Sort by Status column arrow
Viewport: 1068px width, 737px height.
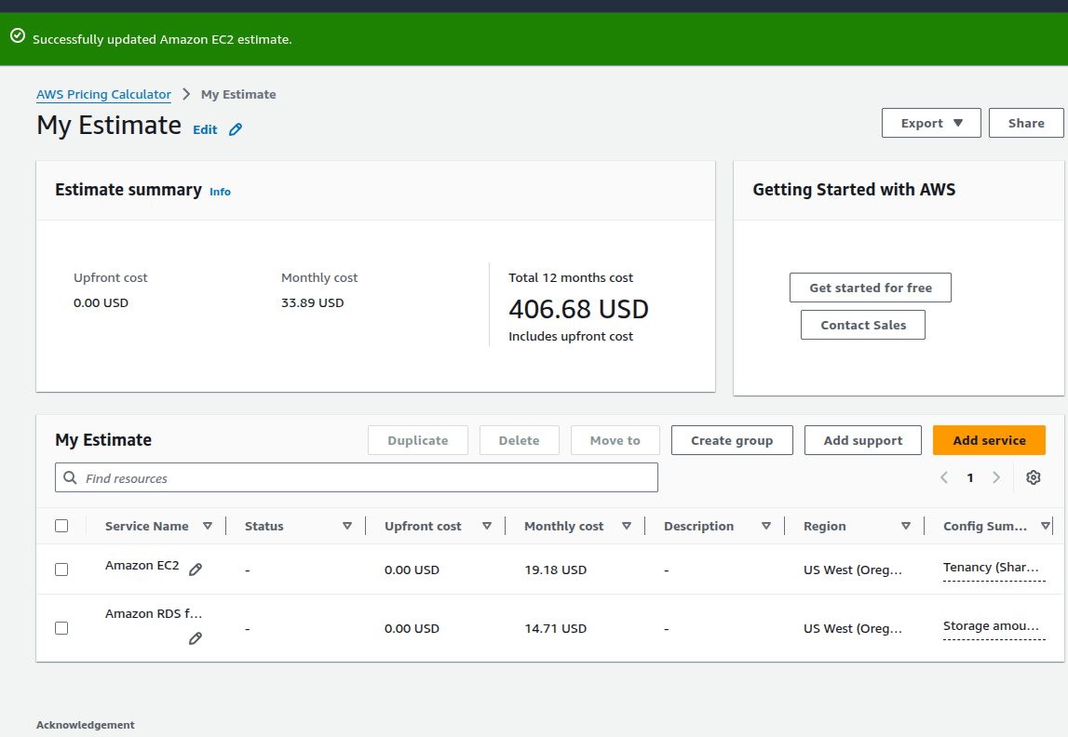(347, 526)
